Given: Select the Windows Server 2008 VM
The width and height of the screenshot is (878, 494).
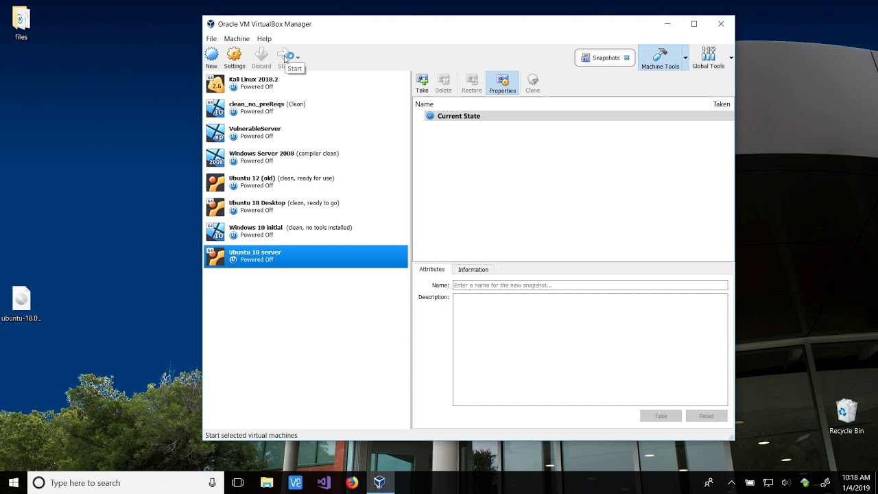Looking at the screenshot, I should point(306,157).
